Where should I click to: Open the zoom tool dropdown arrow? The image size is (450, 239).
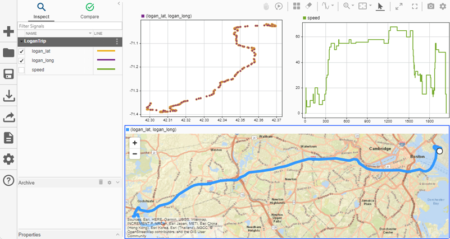pos(353,6)
